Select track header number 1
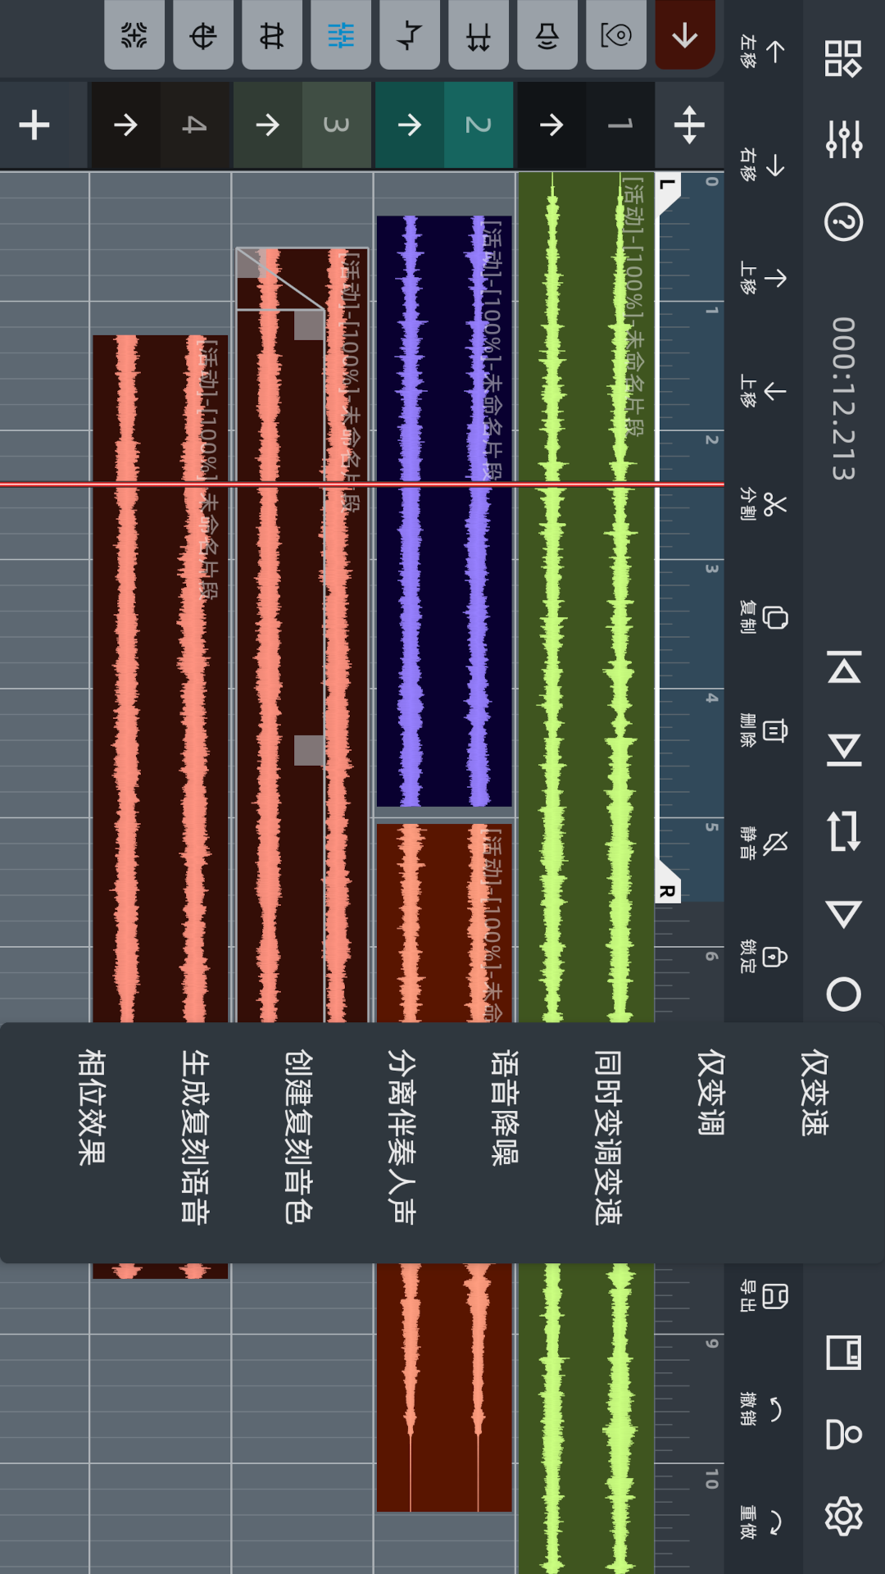This screenshot has height=1574, width=885. pyautogui.click(x=620, y=125)
